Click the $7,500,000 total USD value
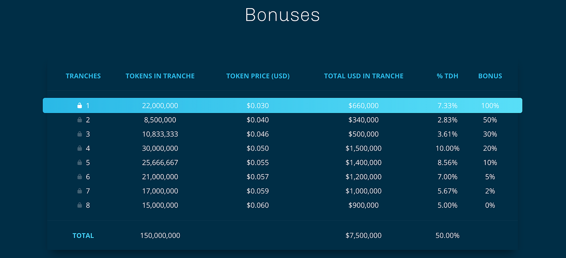Image resolution: width=566 pixels, height=258 pixels. [363, 235]
